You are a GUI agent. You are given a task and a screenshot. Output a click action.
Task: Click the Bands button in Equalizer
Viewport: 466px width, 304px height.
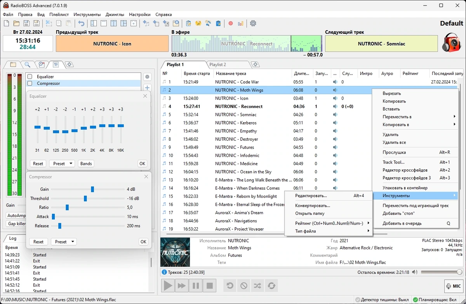point(86,164)
